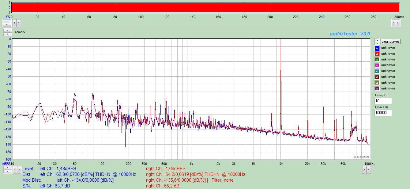
Task: Select the purple A curve icon
Action: point(377,89)
